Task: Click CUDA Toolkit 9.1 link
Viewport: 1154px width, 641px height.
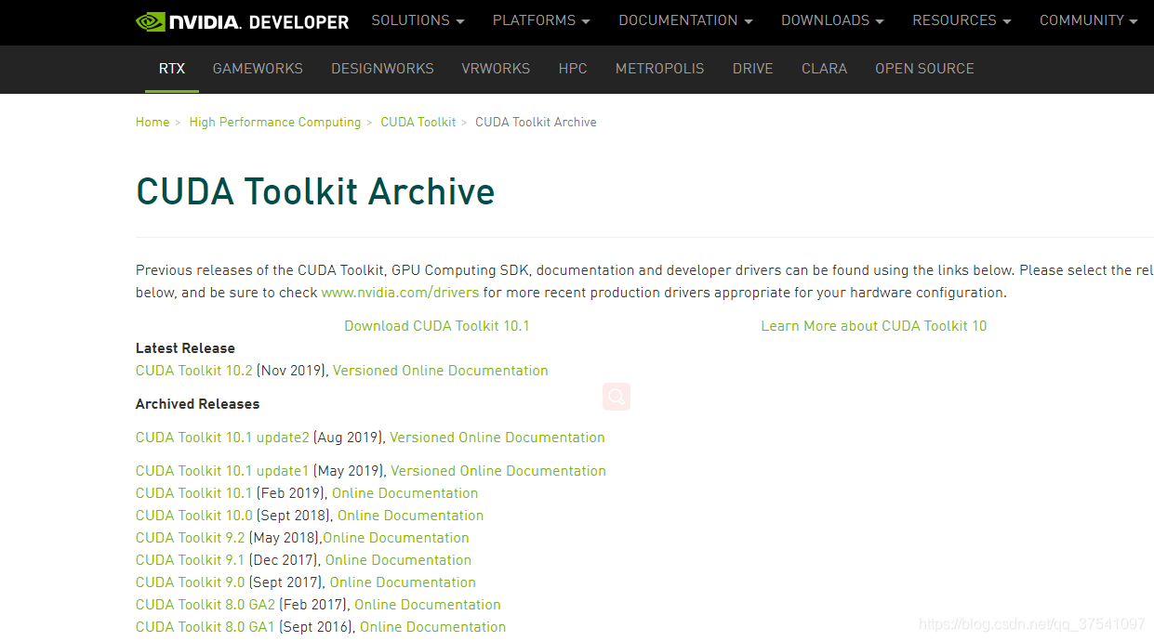Action: click(x=191, y=560)
